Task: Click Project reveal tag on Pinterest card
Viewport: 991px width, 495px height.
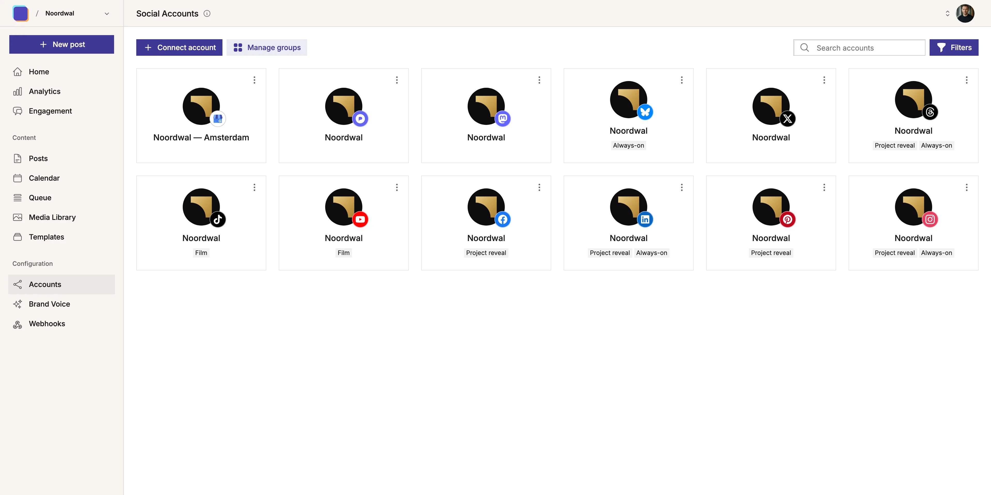Action: coord(771,253)
